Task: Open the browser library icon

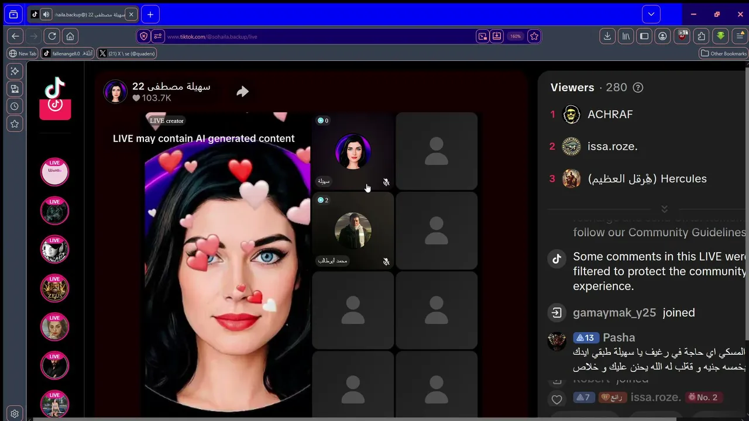Action: click(x=626, y=36)
